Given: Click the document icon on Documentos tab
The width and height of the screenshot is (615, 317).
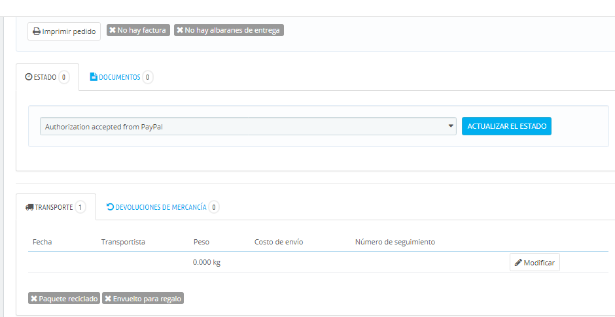Looking at the screenshot, I should pos(94,77).
